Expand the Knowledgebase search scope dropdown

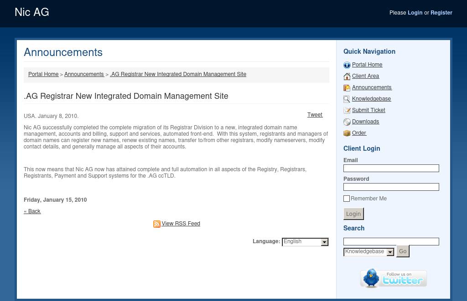click(x=368, y=252)
